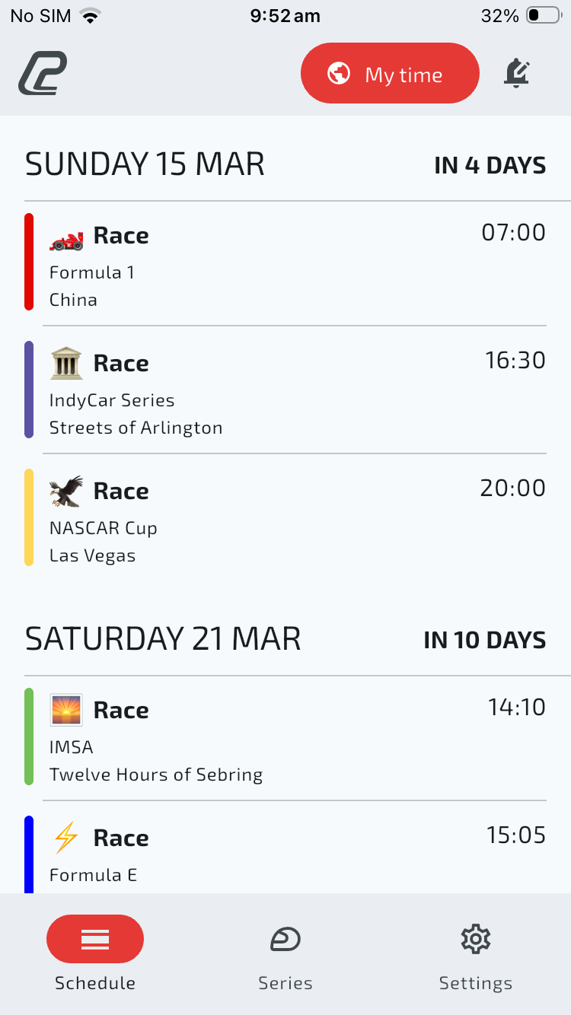Tap the Sunday 15 Mar date header

(x=145, y=164)
